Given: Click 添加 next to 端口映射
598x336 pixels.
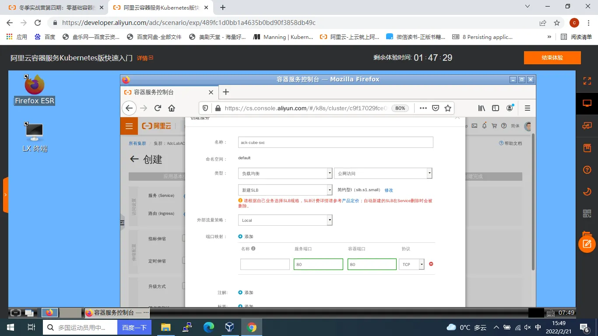Looking at the screenshot, I should [246, 236].
